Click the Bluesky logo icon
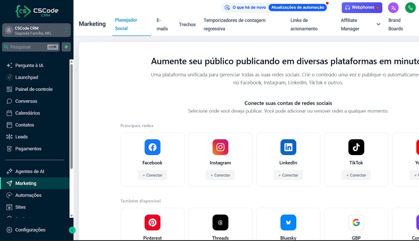This screenshot has height=241, width=419. tap(288, 222)
